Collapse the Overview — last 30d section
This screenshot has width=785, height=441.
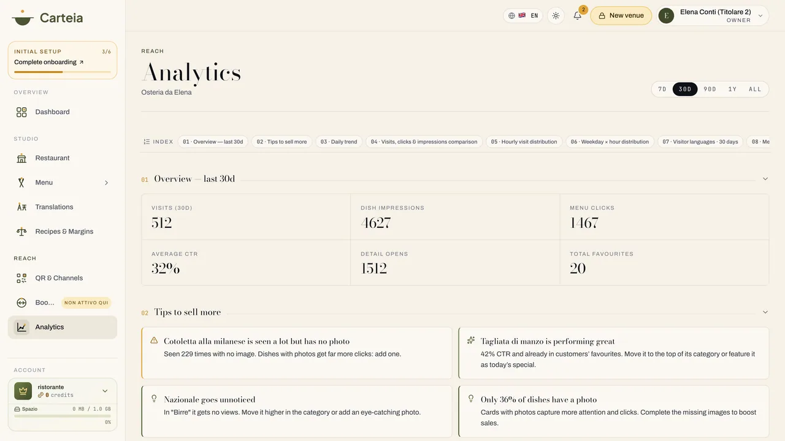(x=765, y=179)
